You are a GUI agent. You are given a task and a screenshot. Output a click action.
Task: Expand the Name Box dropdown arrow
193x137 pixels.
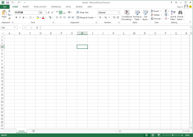coord(15,28)
